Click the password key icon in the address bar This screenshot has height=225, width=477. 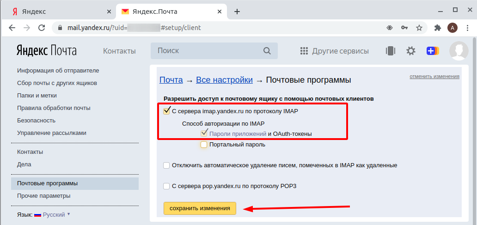click(404, 28)
